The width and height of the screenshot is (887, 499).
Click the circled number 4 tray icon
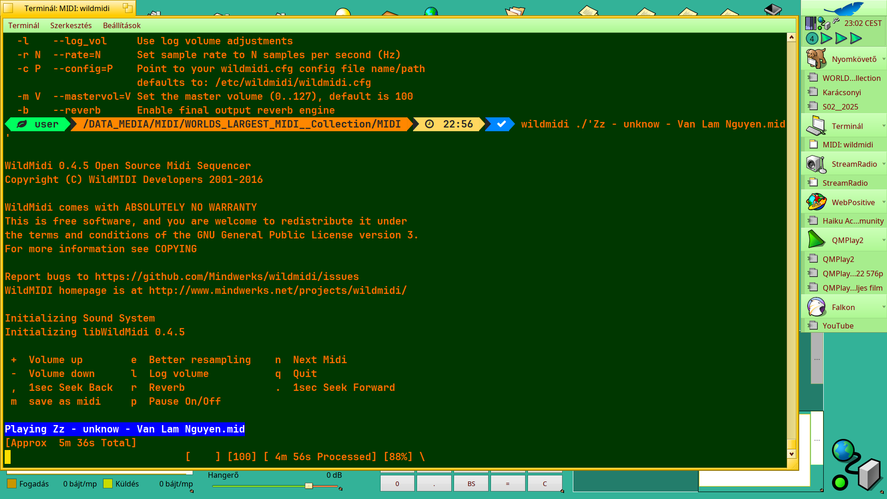click(812, 39)
